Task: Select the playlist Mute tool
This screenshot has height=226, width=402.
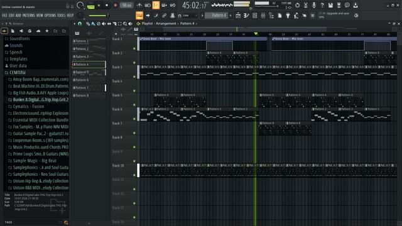Action: pos(104,24)
